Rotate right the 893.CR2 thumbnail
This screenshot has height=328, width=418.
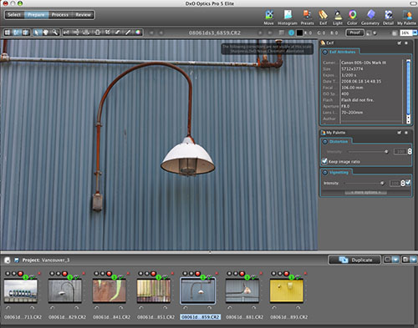click(x=298, y=308)
